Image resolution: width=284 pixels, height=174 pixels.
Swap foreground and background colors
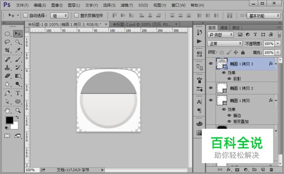[17, 117]
